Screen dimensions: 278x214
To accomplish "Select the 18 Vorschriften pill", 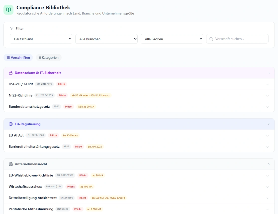I will click(18, 57).
